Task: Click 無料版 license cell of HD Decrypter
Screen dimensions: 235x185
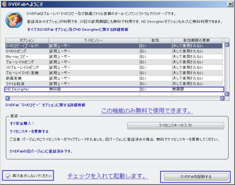Action: [94, 89]
